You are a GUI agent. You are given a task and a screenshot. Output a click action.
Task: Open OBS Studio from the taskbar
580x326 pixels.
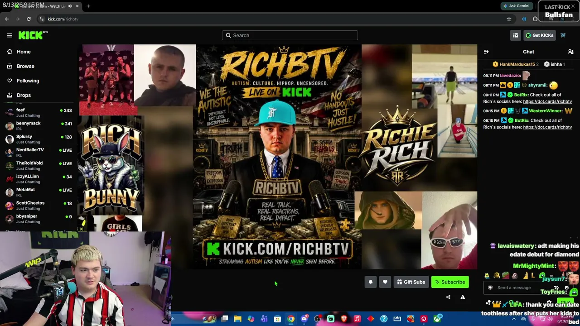(x=317, y=319)
